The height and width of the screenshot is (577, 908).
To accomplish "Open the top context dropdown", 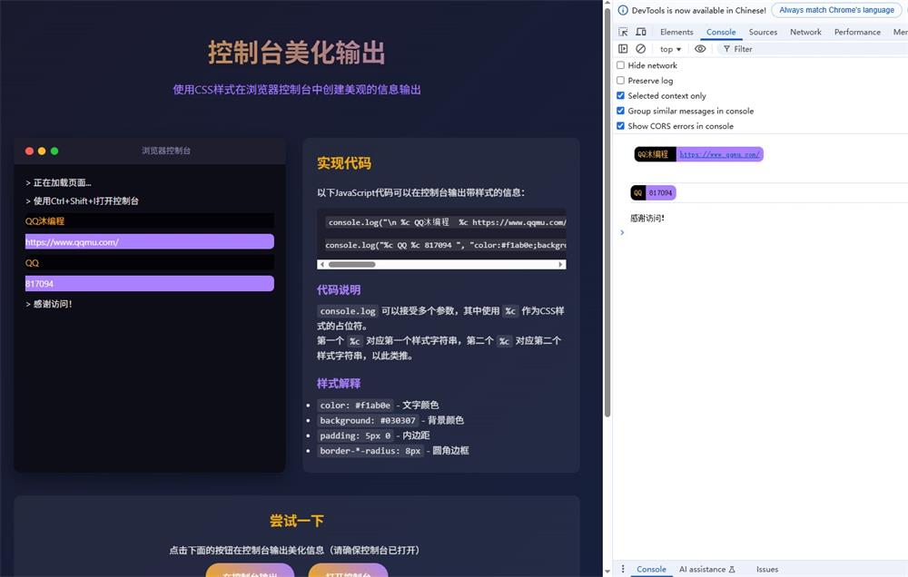I will (669, 48).
